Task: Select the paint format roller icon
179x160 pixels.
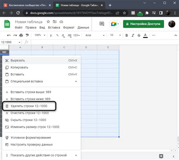Action: (x=27, y=35)
